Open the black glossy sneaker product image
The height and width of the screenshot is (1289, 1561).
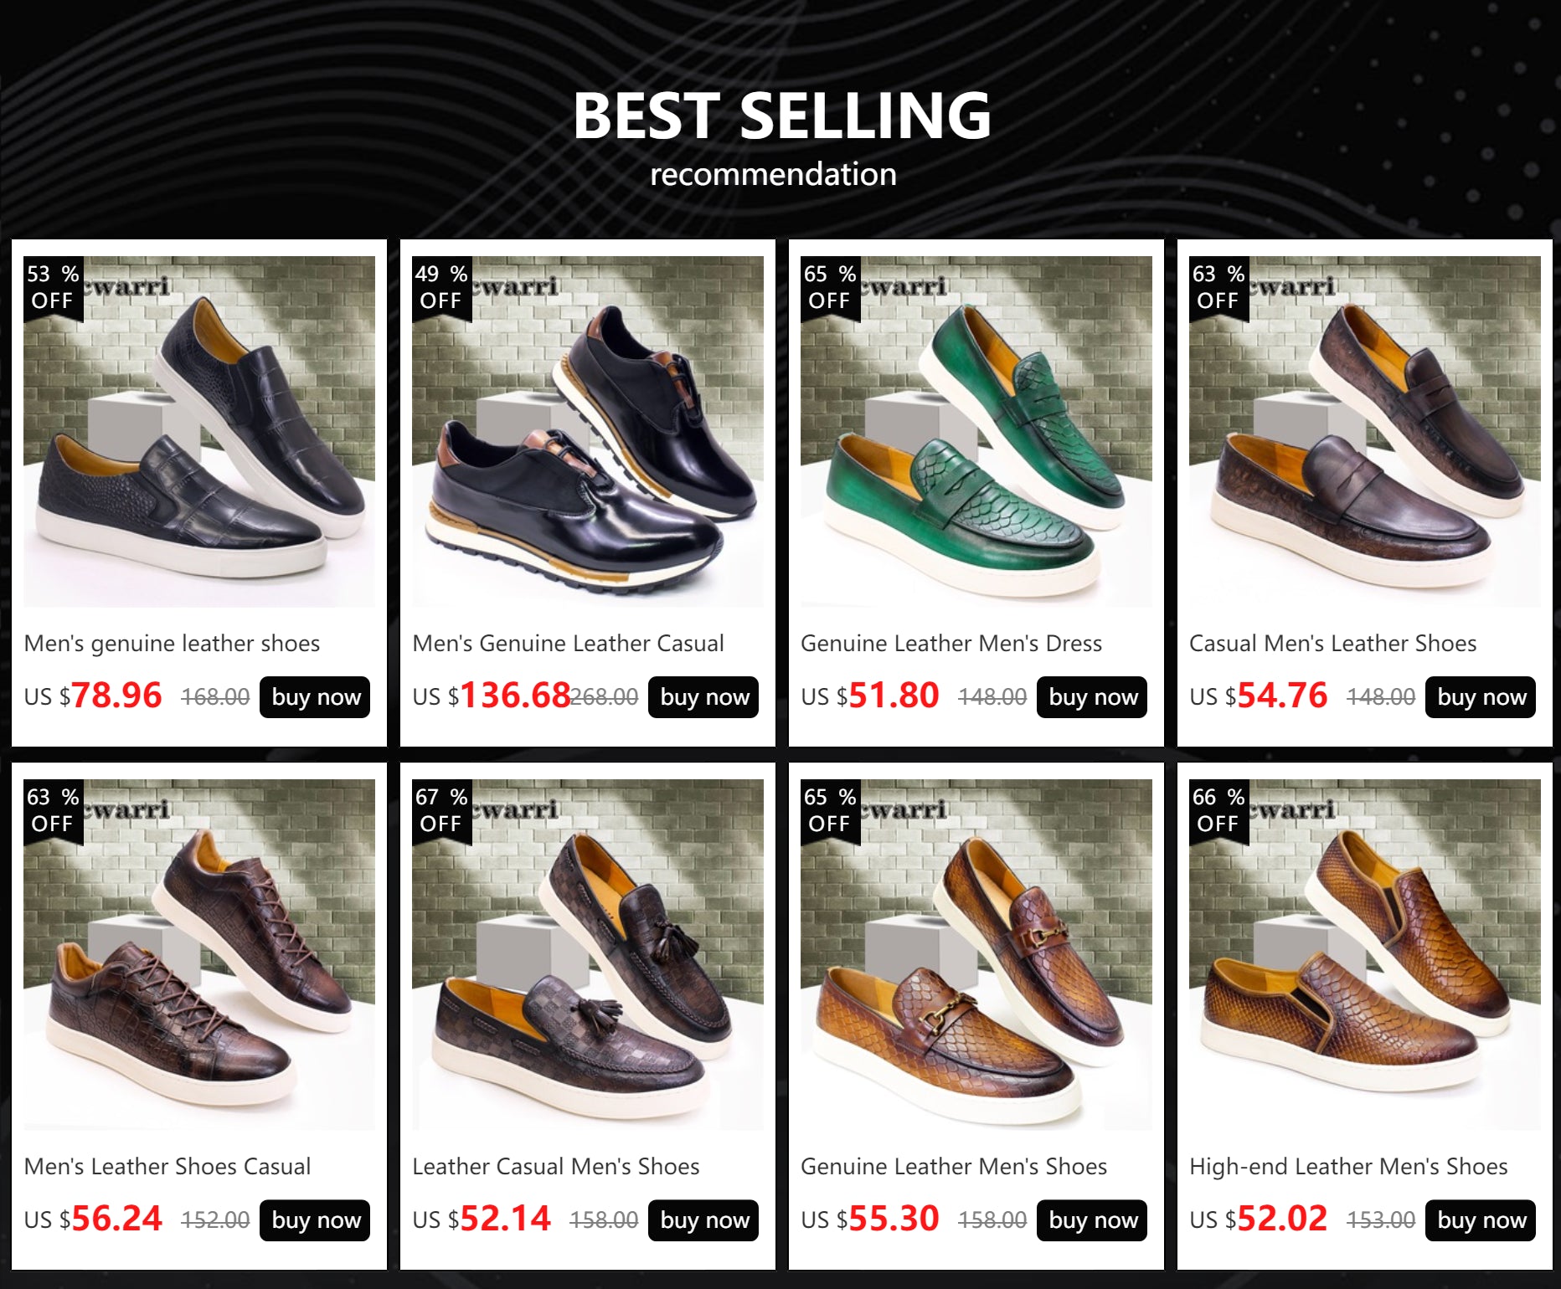pyautogui.click(x=588, y=431)
